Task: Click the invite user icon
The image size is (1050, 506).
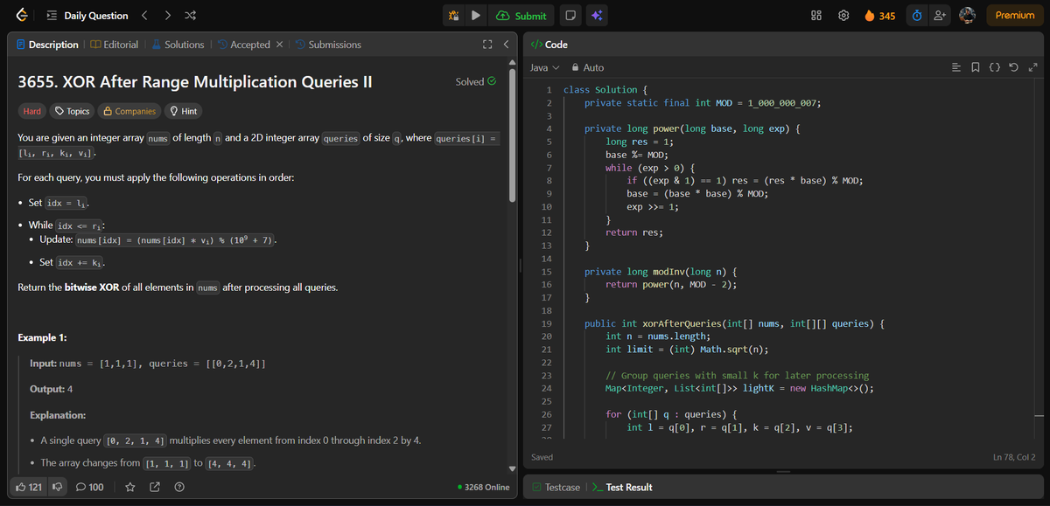Action: (x=941, y=16)
